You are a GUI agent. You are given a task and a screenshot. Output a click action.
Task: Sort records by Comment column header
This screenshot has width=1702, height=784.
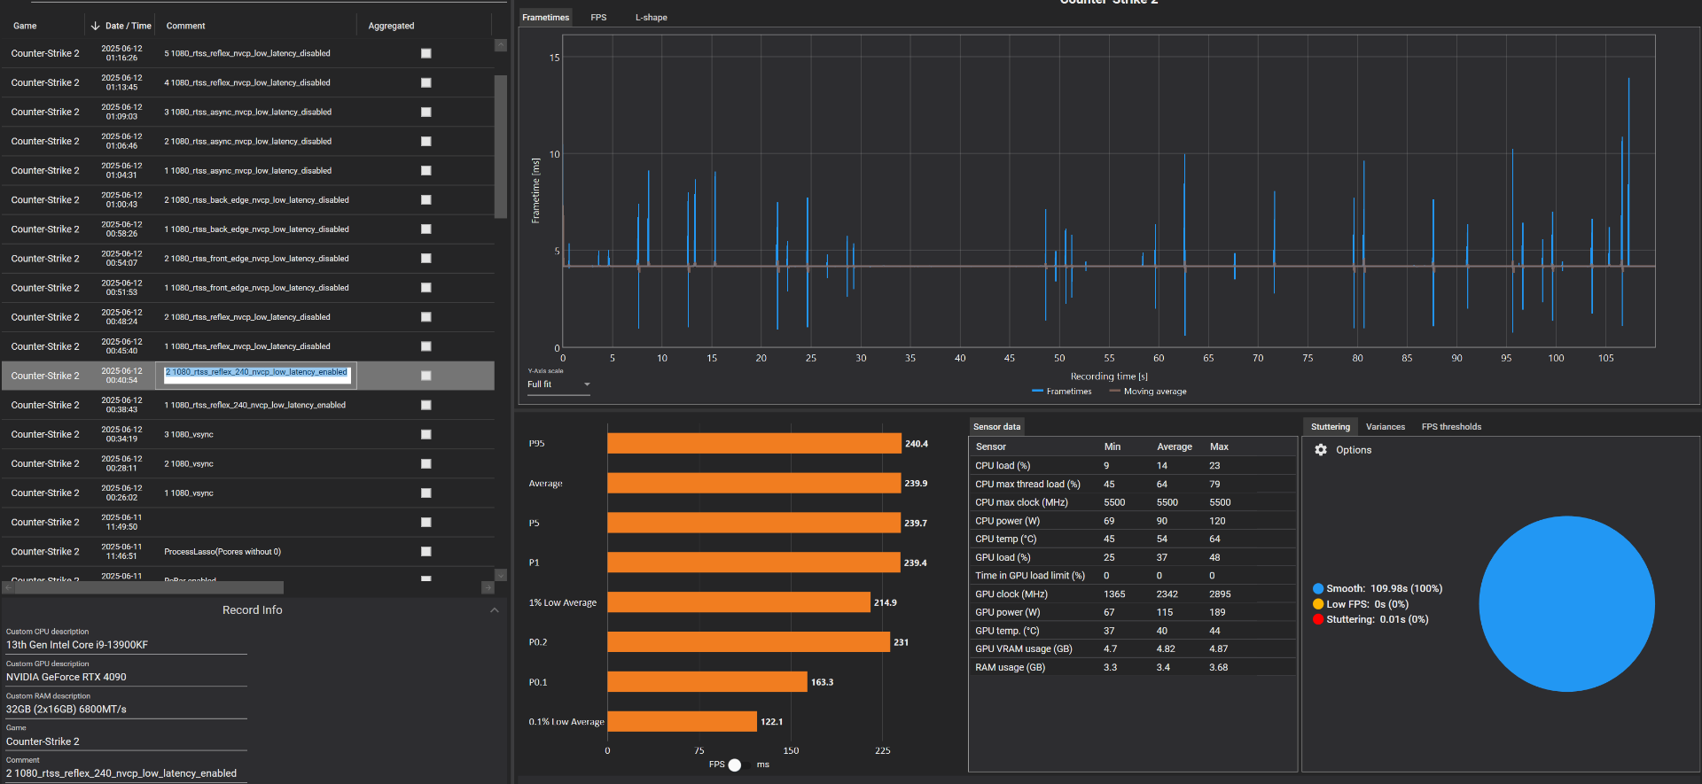(185, 26)
